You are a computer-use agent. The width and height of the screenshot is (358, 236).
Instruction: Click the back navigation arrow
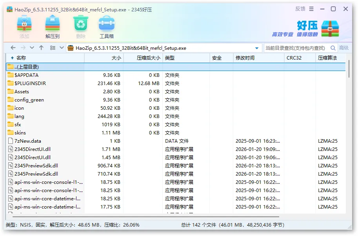[13, 47]
